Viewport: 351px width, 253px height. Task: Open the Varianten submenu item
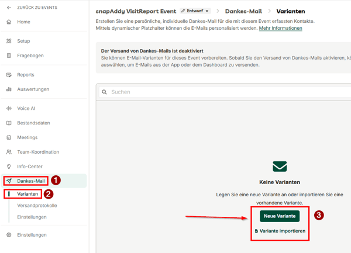coord(27,194)
